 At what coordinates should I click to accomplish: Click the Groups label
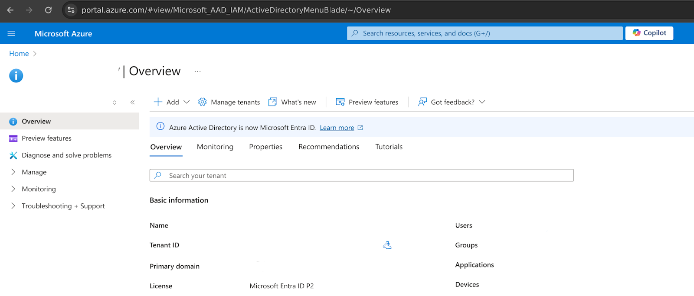click(466, 245)
